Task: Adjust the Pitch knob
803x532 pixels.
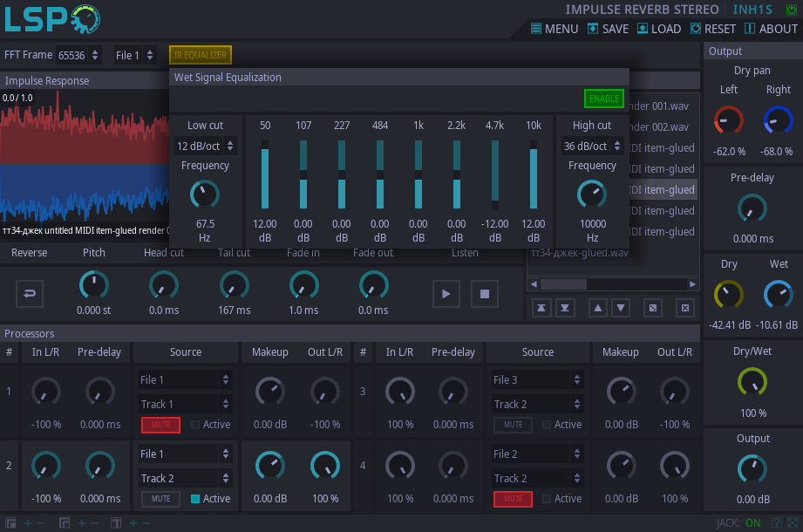Action: coord(93,285)
